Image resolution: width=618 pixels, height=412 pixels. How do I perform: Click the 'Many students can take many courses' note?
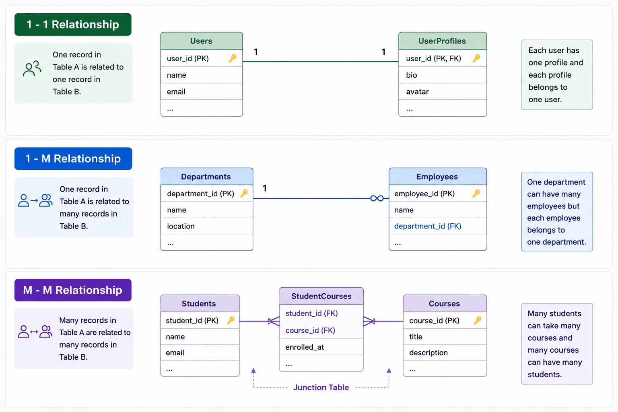coord(557,344)
